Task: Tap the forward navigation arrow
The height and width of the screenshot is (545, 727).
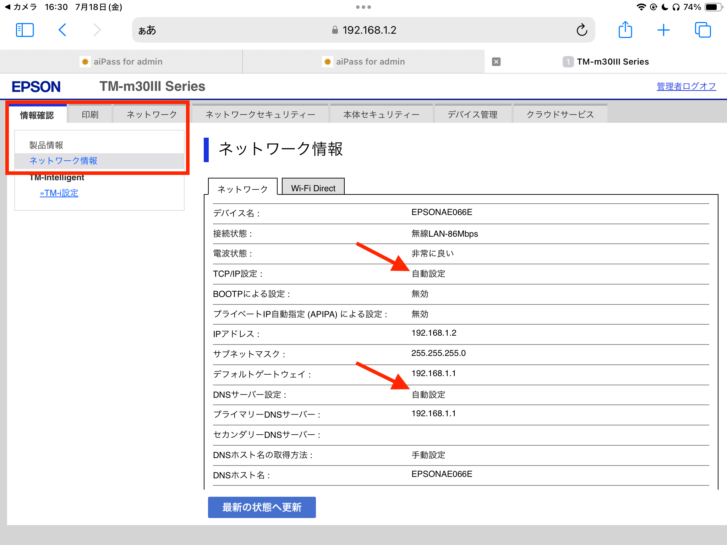Action: [97, 30]
